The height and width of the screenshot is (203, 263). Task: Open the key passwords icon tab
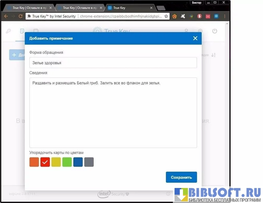click(8, 31)
